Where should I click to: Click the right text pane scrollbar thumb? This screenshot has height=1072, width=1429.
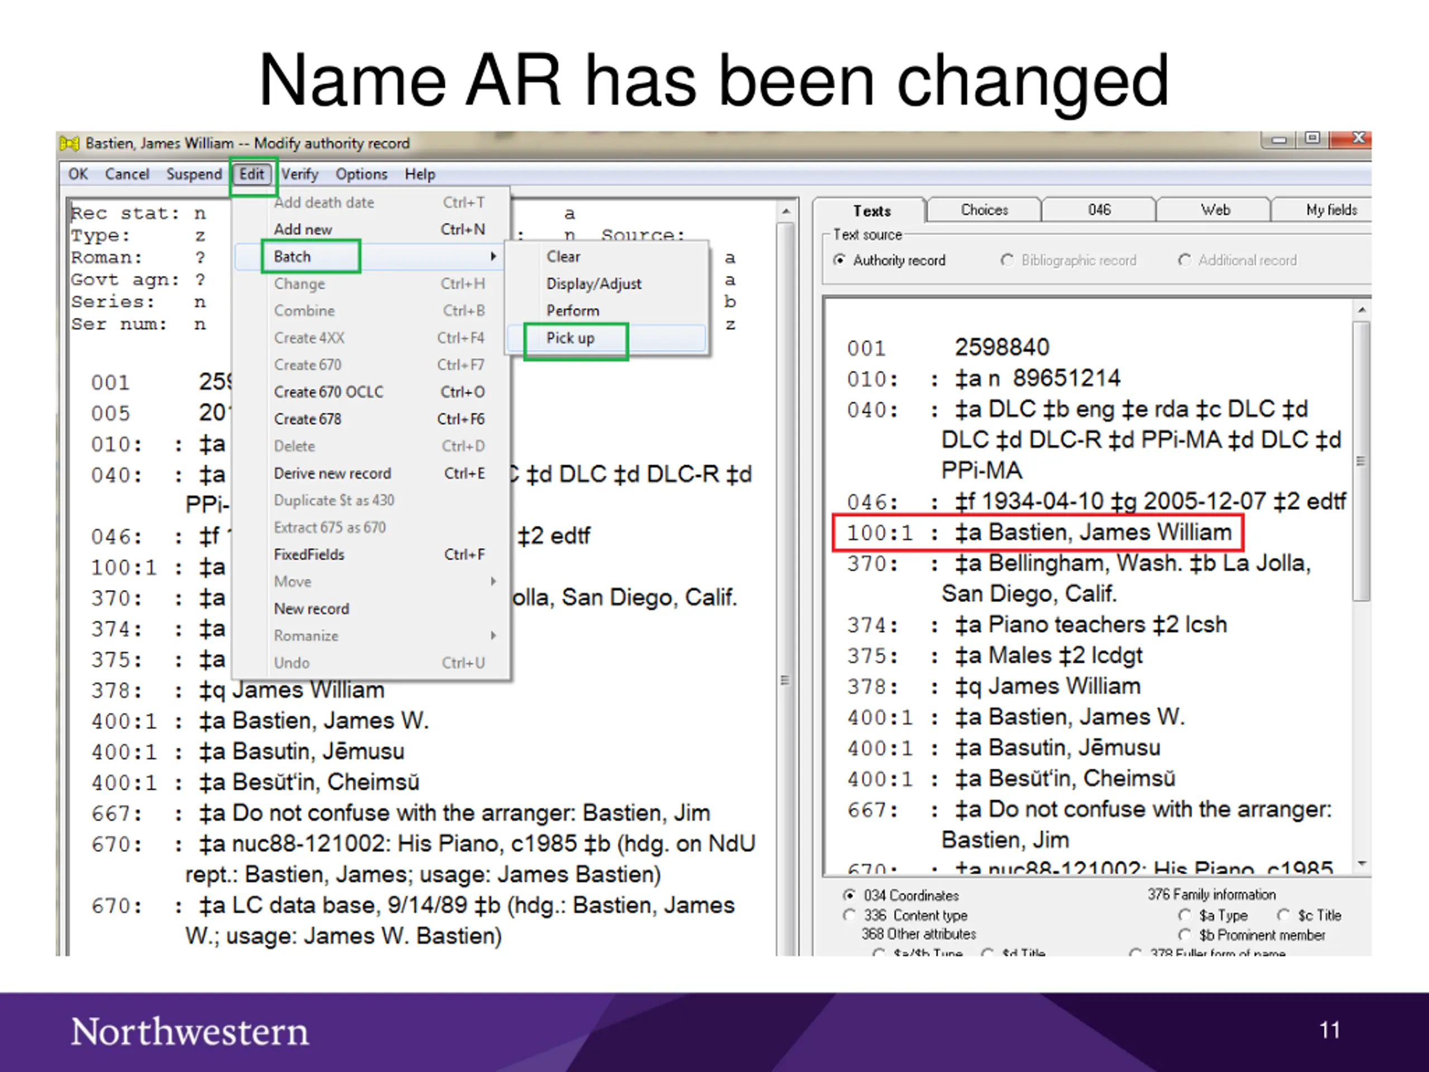(x=1362, y=461)
